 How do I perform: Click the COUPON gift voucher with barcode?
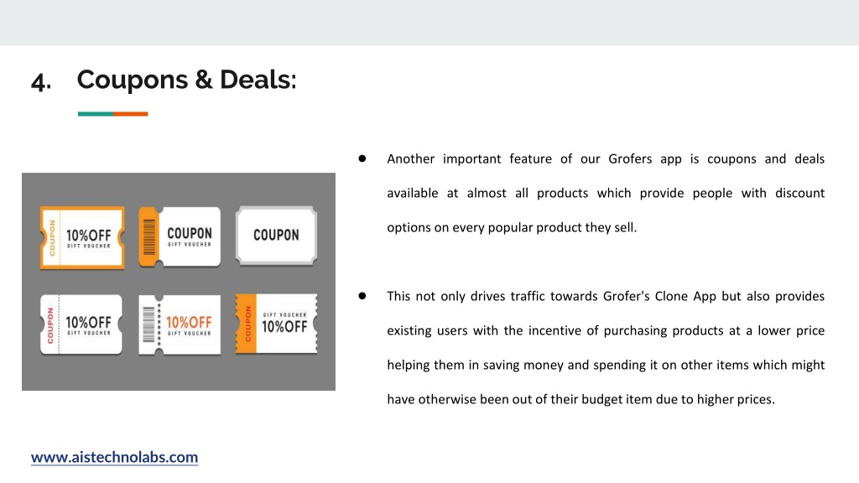click(180, 236)
